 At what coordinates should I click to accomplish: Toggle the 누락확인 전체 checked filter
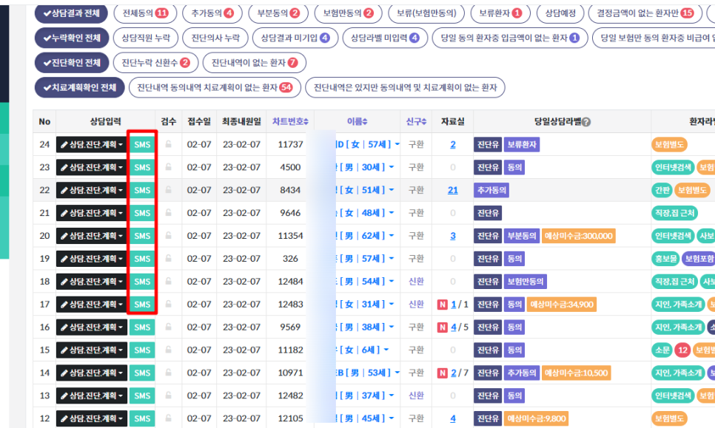point(72,38)
